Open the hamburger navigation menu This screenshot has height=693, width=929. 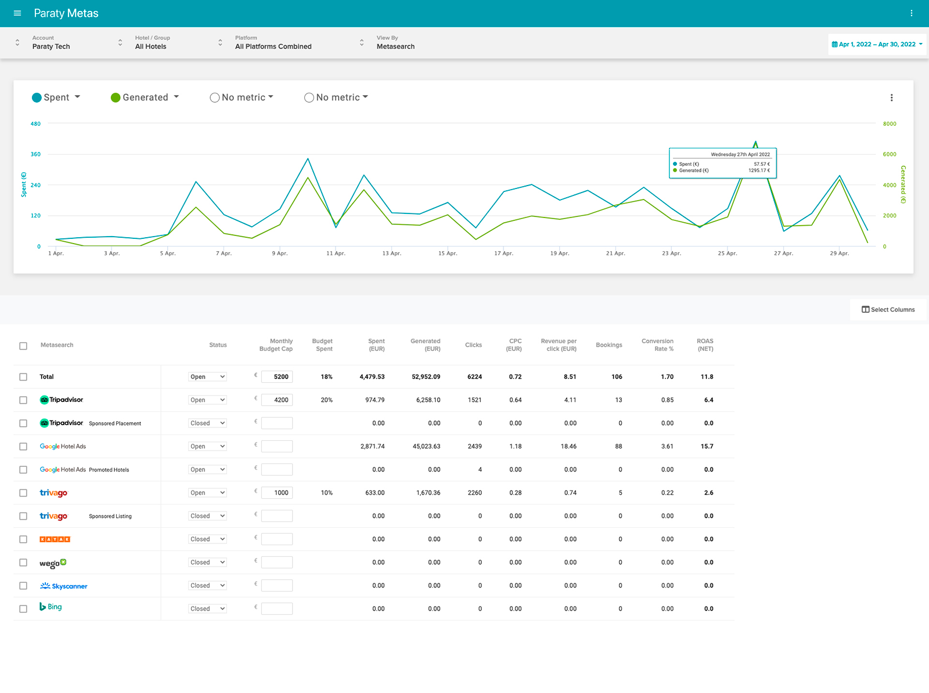pos(17,13)
